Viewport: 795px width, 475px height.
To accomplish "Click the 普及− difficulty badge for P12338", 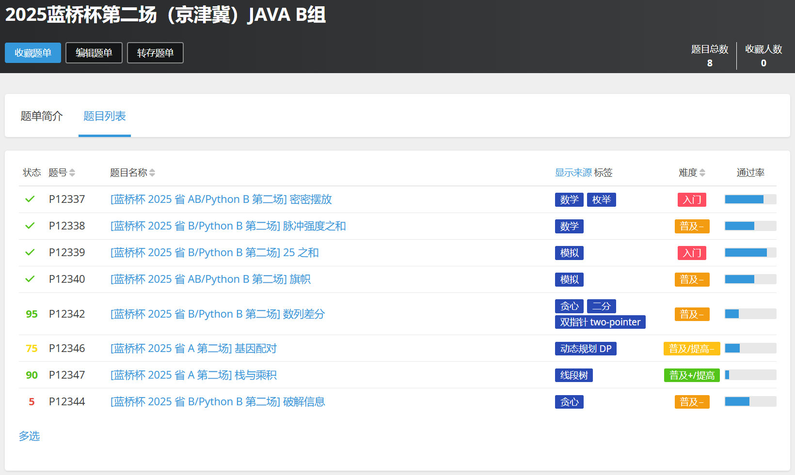I will coord(692,227).
